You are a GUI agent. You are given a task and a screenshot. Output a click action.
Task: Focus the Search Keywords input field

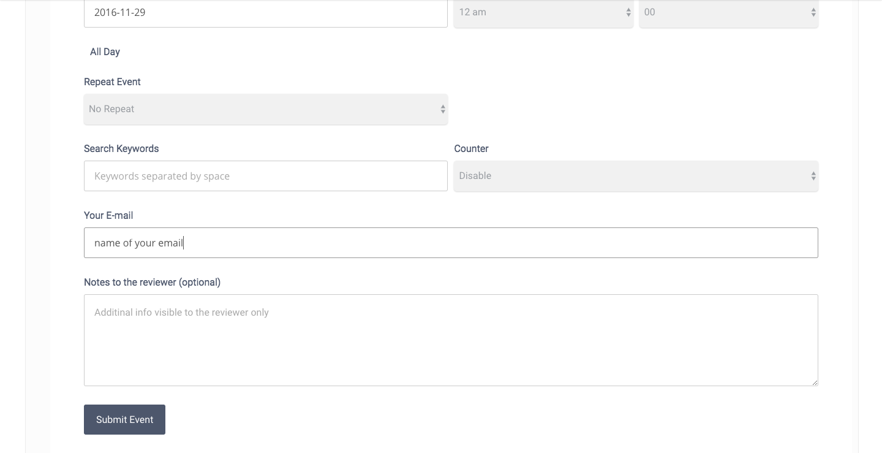pyautogui.click(x=266, y=176)
